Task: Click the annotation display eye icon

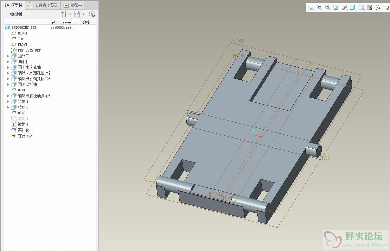Action: point(387,8)
